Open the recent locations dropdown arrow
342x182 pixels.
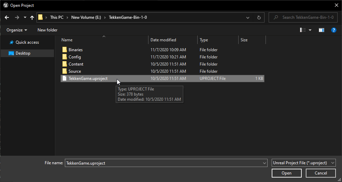(25, 17)
